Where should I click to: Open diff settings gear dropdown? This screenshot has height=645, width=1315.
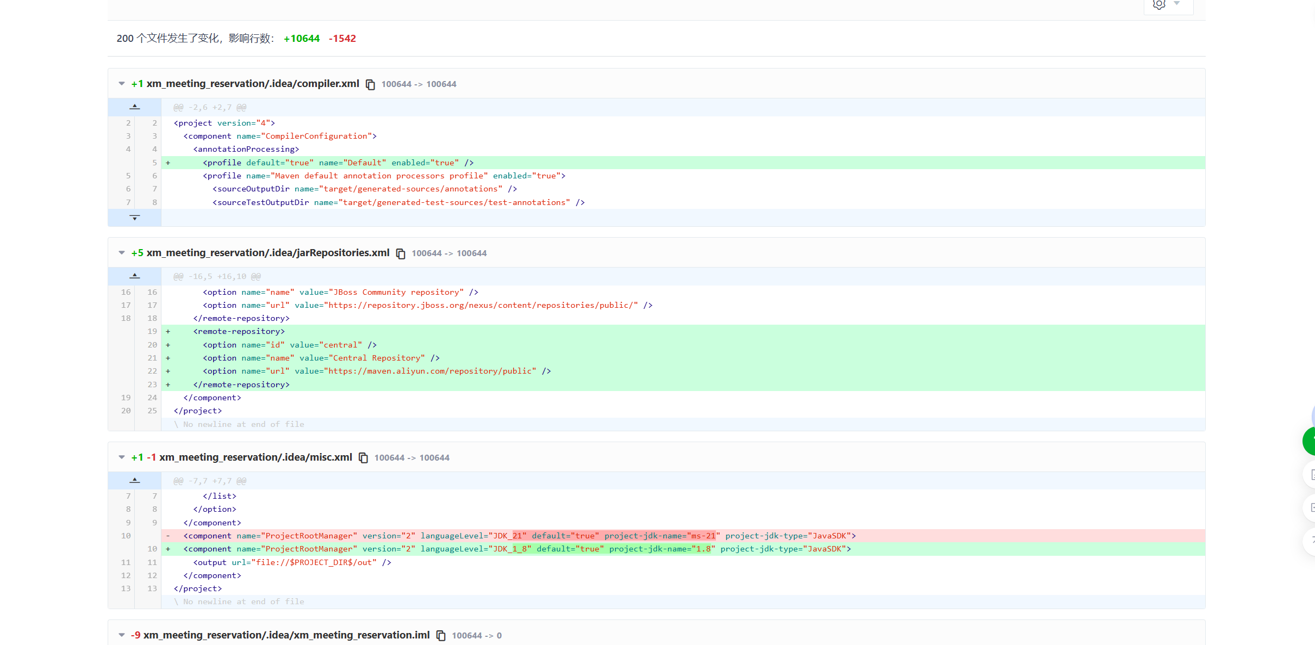[1168, 5]
